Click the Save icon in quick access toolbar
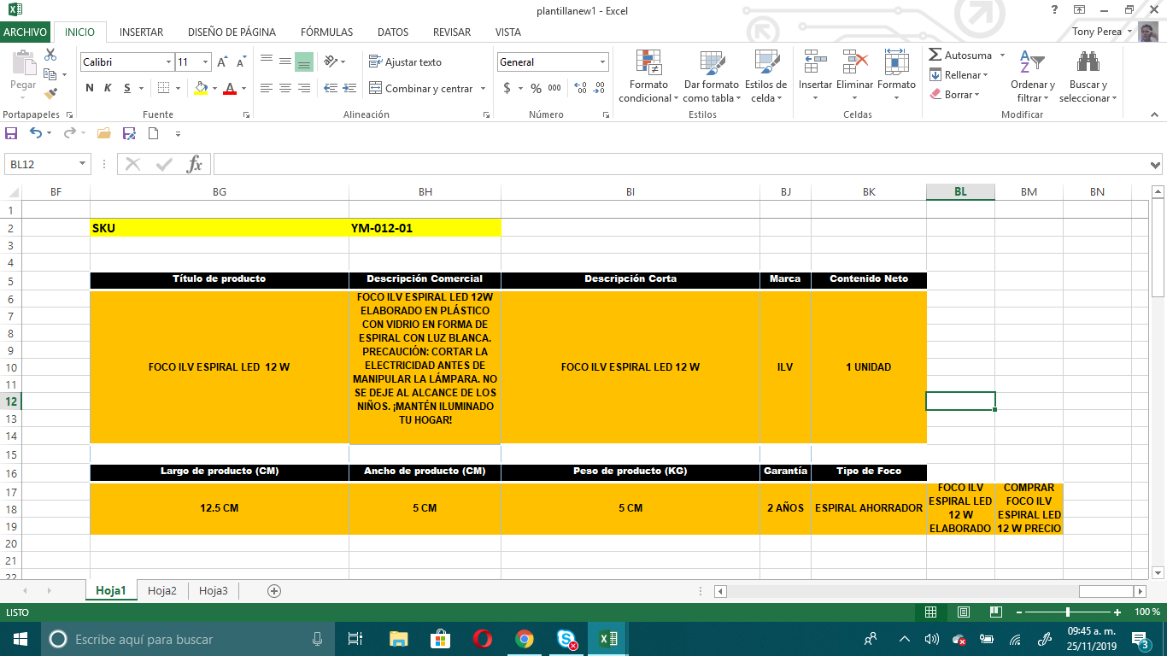The height and width of the screenshot is (656, 1167). point(11,133)
